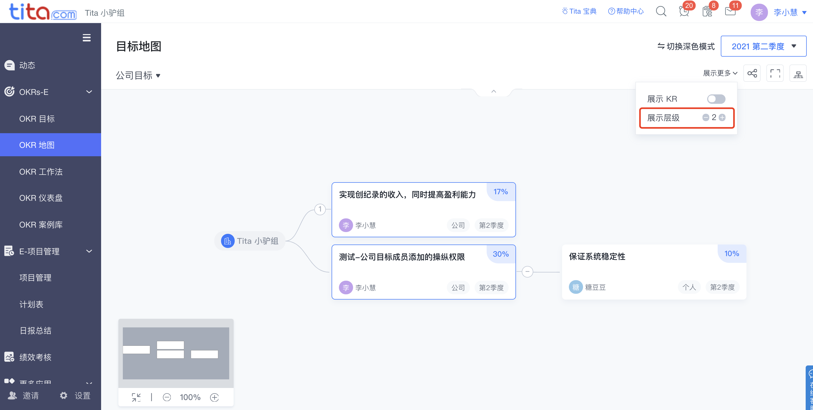Collapse the E-项目管理 sidebar section

[89, 251]
